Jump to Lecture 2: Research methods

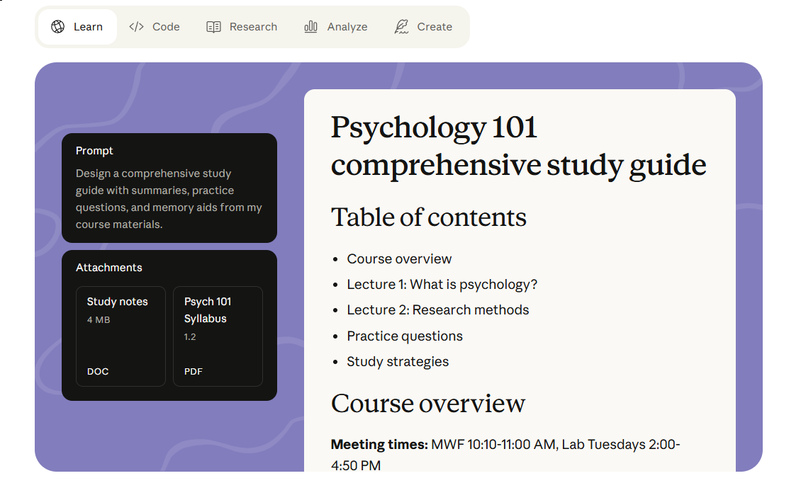[x=437, y=310]
